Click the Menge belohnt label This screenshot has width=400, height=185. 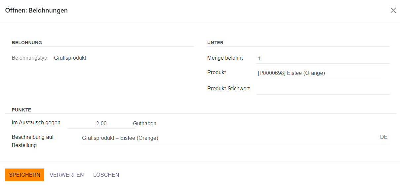[x=225, y=58]
